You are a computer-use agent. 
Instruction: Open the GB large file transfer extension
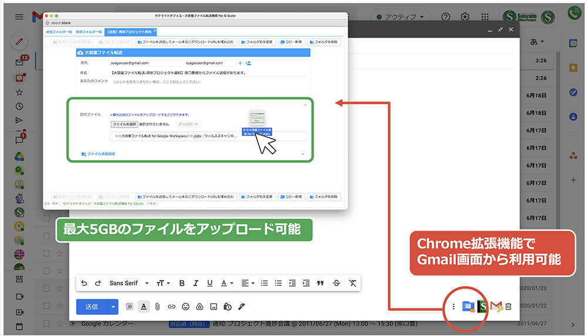[468, 307]
